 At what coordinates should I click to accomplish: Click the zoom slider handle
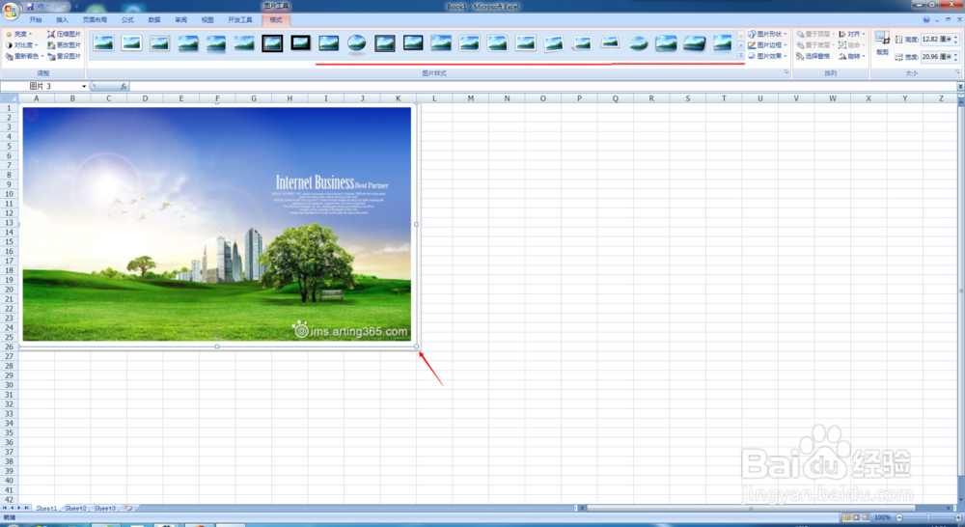coord(928,517)
